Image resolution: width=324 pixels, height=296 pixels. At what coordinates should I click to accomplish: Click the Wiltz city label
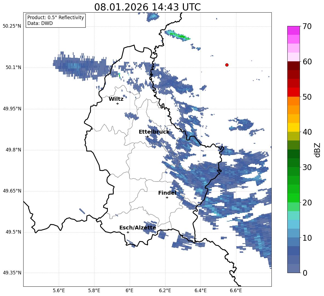116,99
